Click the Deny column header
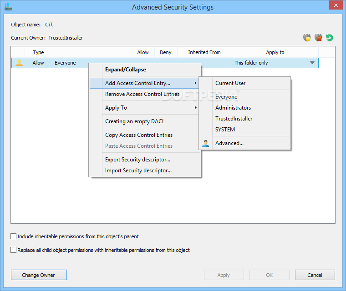The height and width of the screenshot is (291, 346). pos(166,52)
